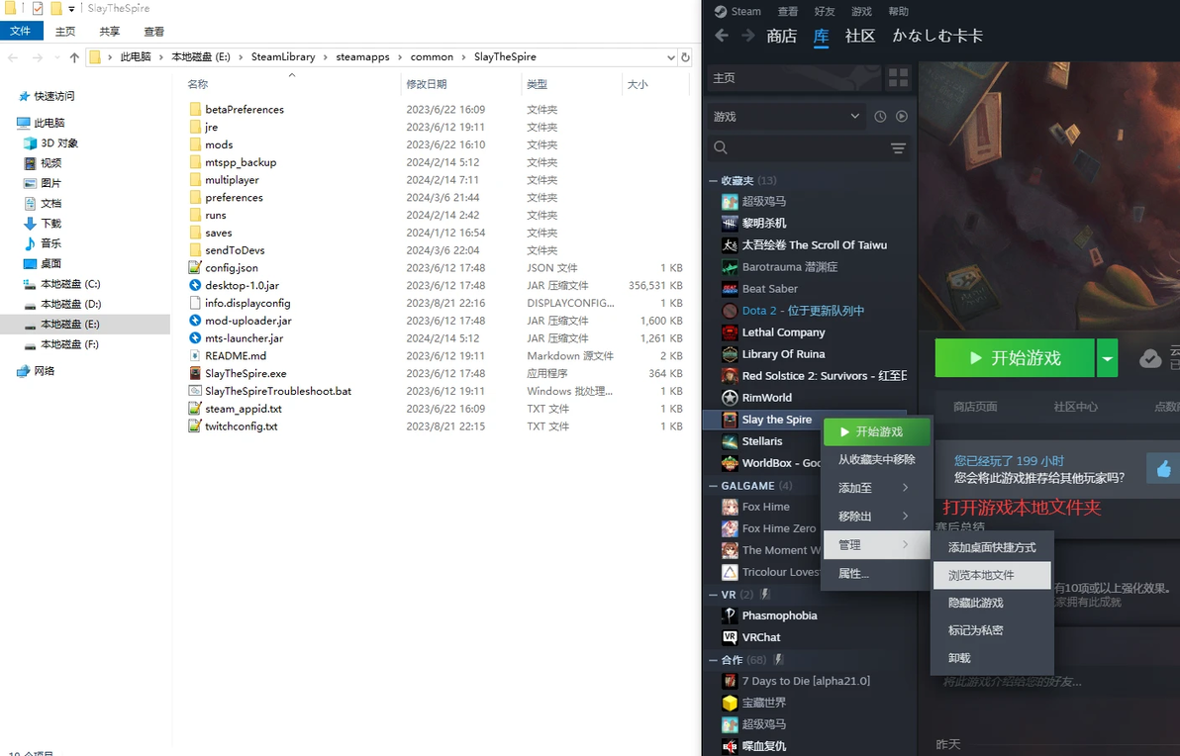Choose 浏览本地文件 in the submenu

[x=992, y=576]
